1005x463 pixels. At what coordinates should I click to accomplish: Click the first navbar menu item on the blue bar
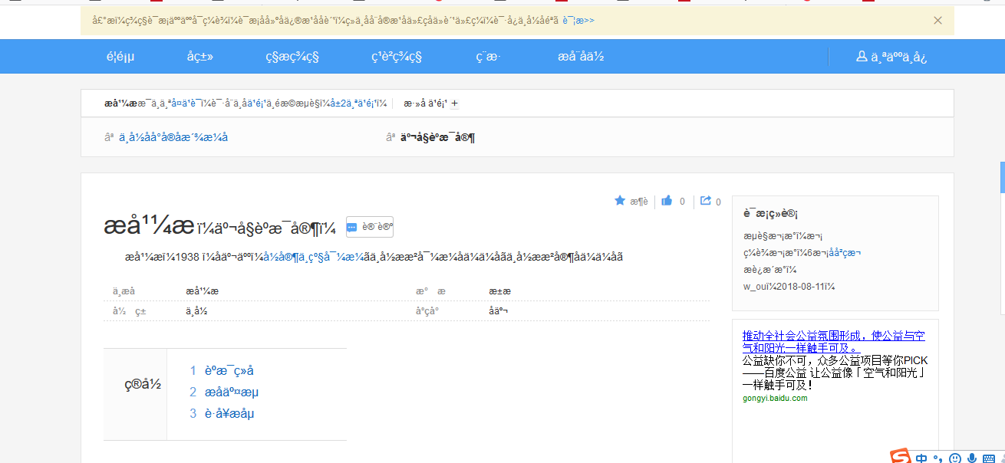(120, 56)
